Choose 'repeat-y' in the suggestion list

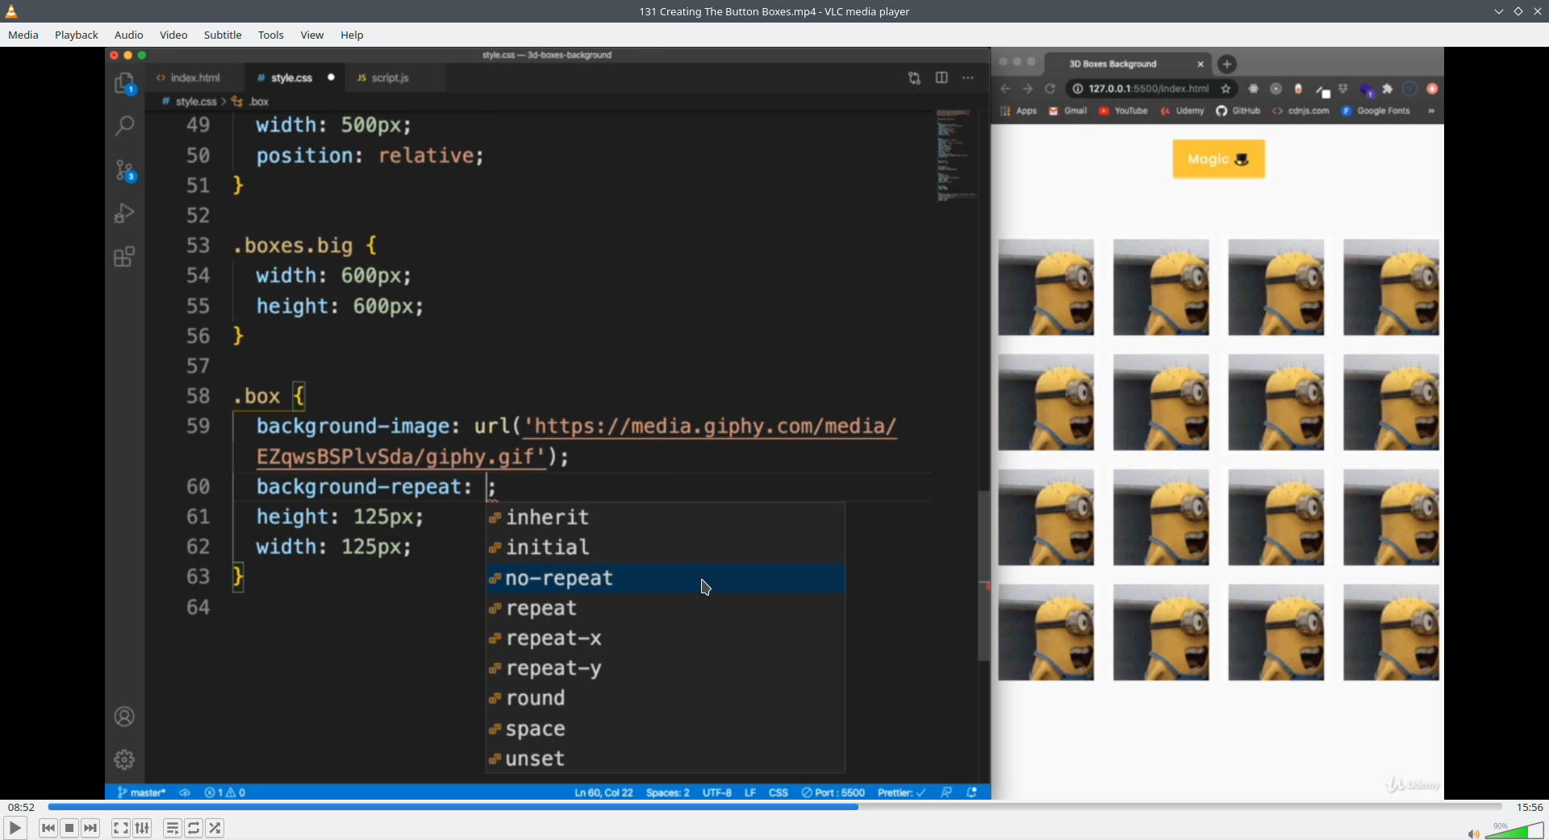[x=666, y=668]
